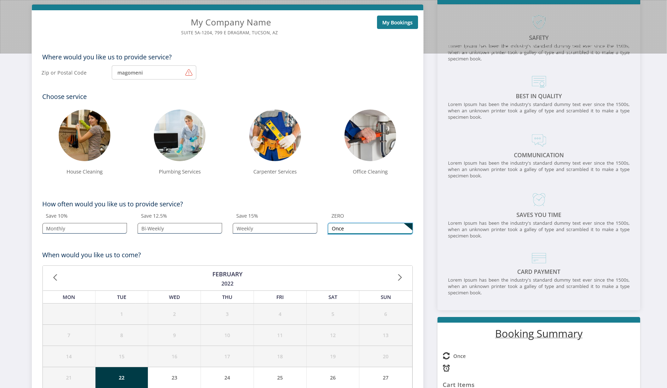
Task: Click the Card Payment icon
Action: pyautogui.click(x=539, y=258)
